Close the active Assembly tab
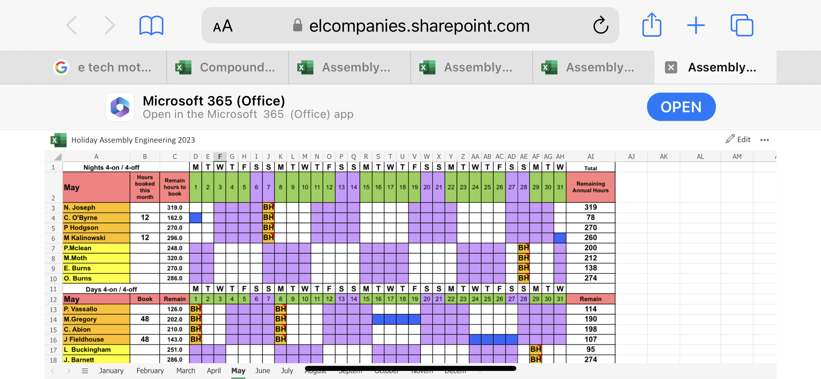The image size is (821, 379). (x=671, y=67)
